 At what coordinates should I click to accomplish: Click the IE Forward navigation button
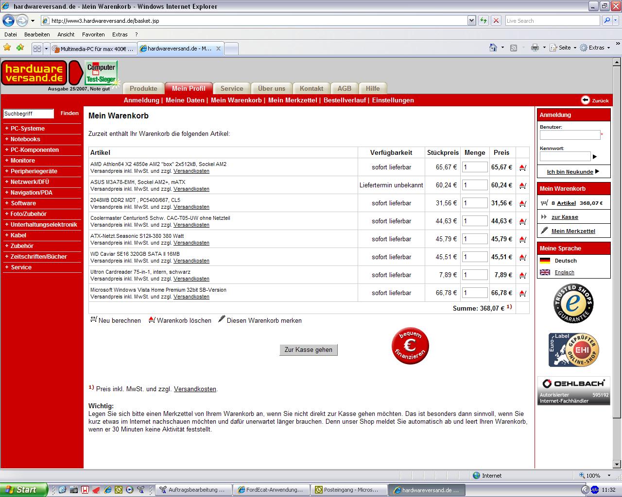[x=22, y=20]
